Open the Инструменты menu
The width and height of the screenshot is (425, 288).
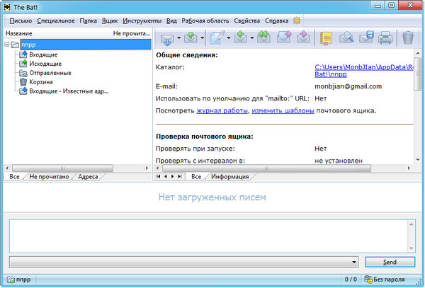coord(142,20)
